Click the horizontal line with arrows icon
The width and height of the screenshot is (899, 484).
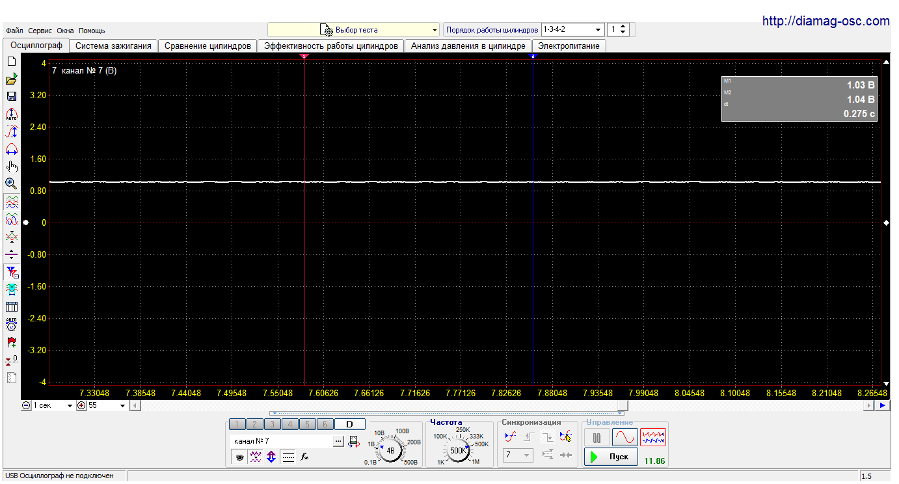point(11,254)
